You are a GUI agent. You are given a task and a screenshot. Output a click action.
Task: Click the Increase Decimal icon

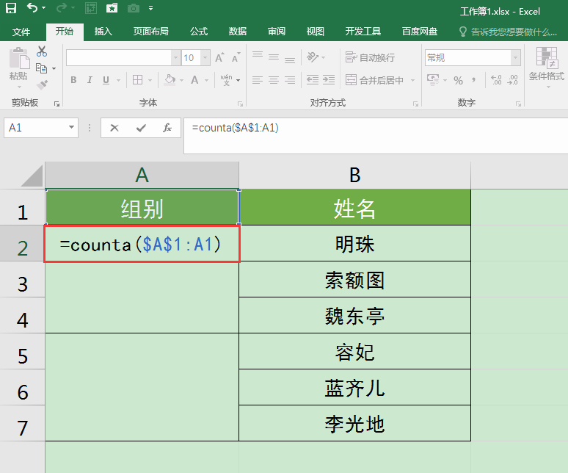(x=496, y=80)
